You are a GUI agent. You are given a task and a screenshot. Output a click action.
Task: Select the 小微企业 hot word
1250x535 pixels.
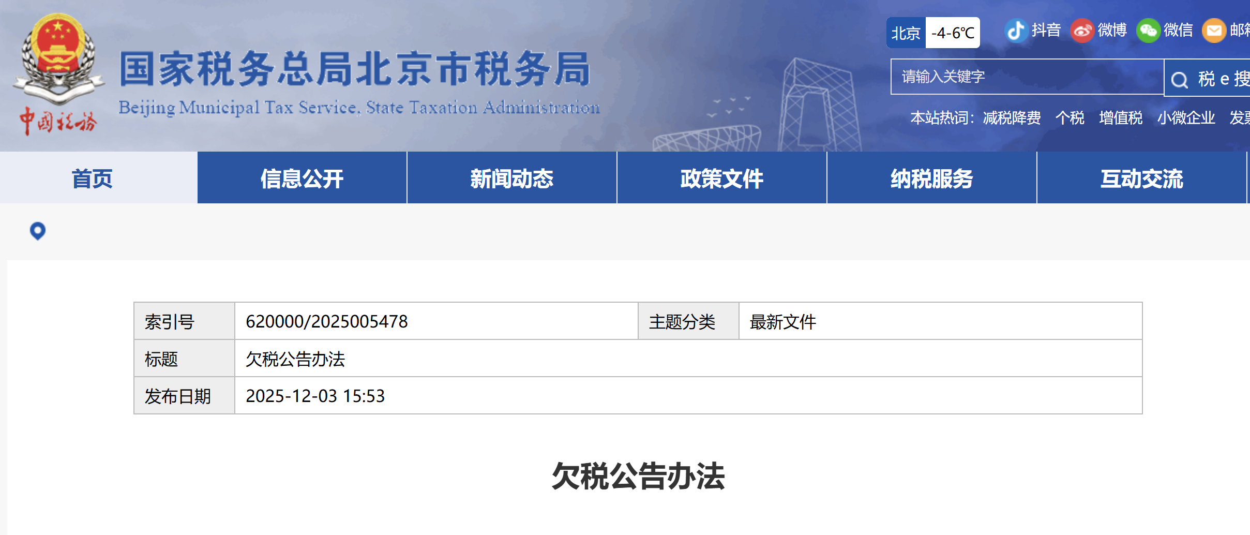click(1187, 117)
